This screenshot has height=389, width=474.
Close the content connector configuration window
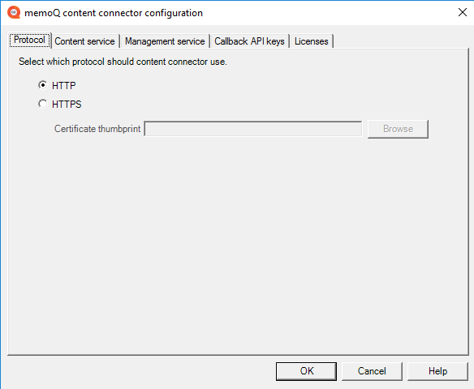pos(462,12)
